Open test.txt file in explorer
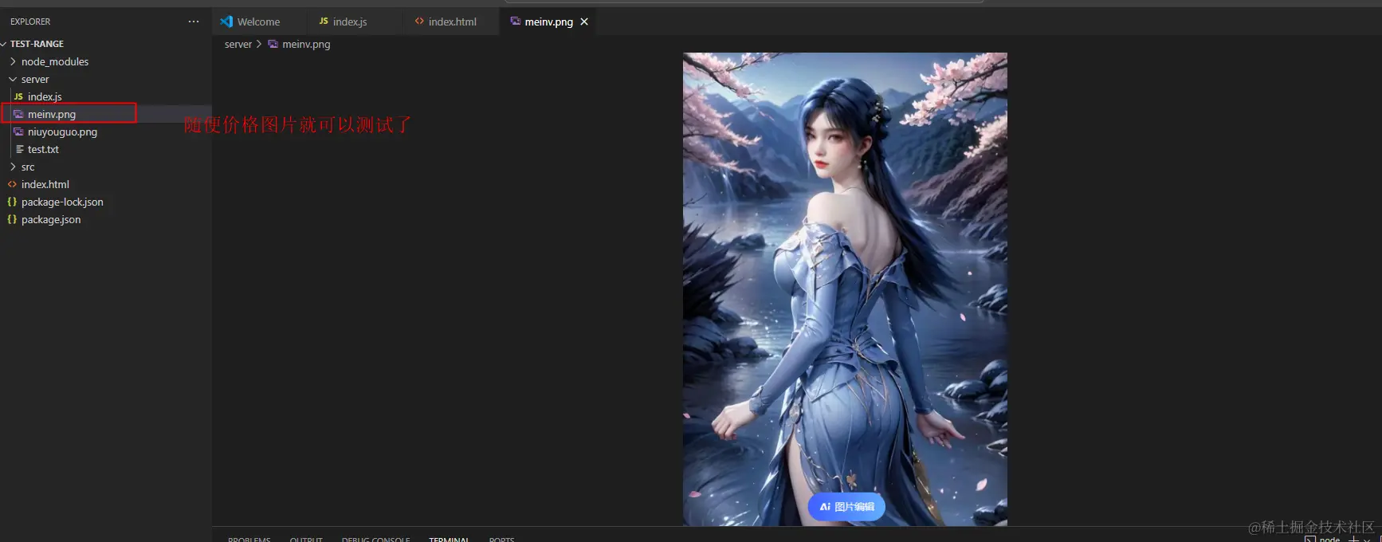This screenshot has width=1382, height=542. [43, 149]
